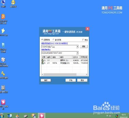Click the active pink installer taskbar icon
Screen dimensions: 129x118
[42, 116]
